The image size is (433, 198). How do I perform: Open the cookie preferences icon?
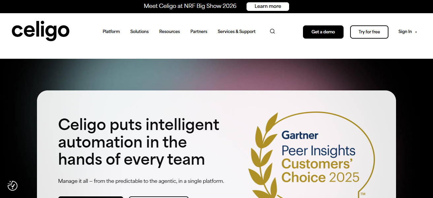coord(13,186)
